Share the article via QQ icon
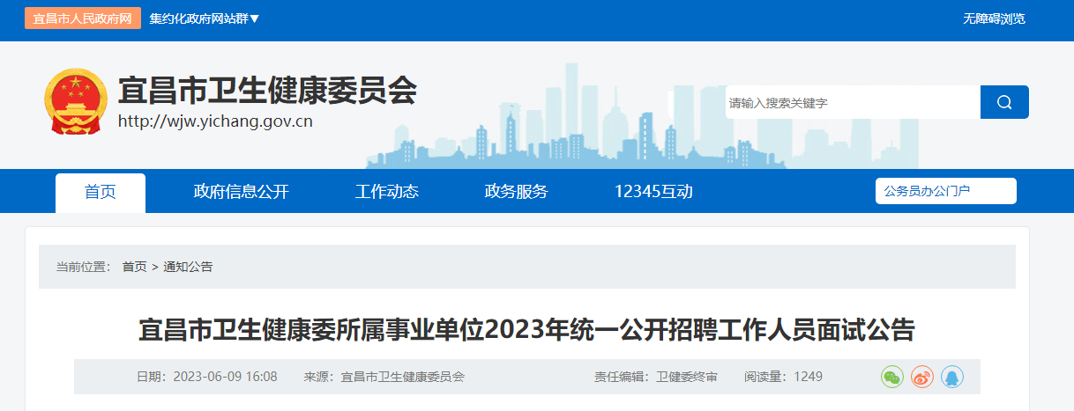 (952, 377)
